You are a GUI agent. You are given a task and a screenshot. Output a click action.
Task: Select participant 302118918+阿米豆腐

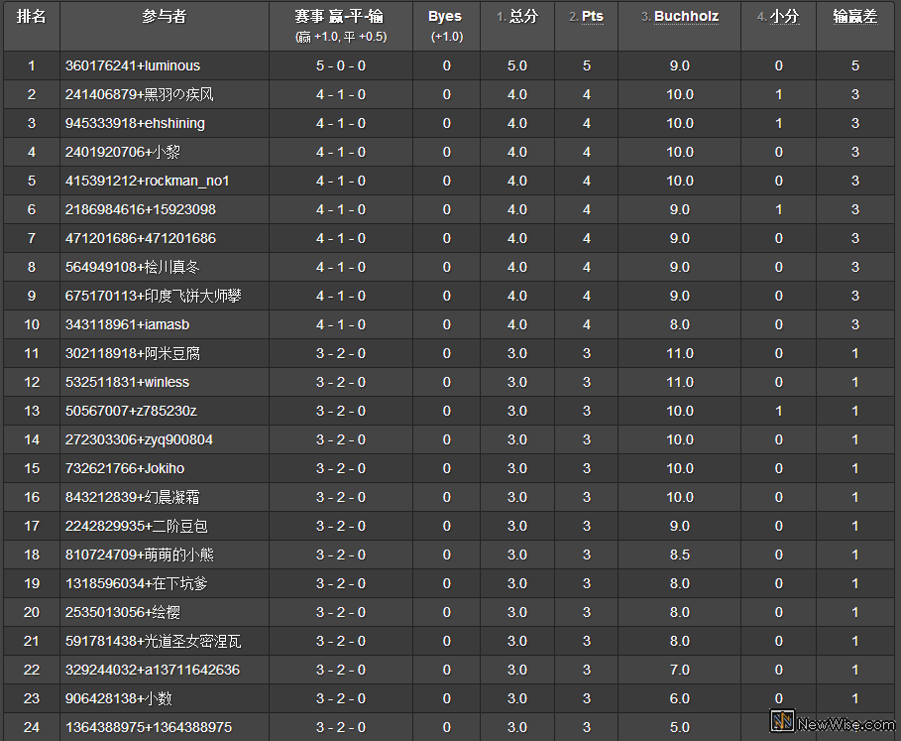click(133, 353)
